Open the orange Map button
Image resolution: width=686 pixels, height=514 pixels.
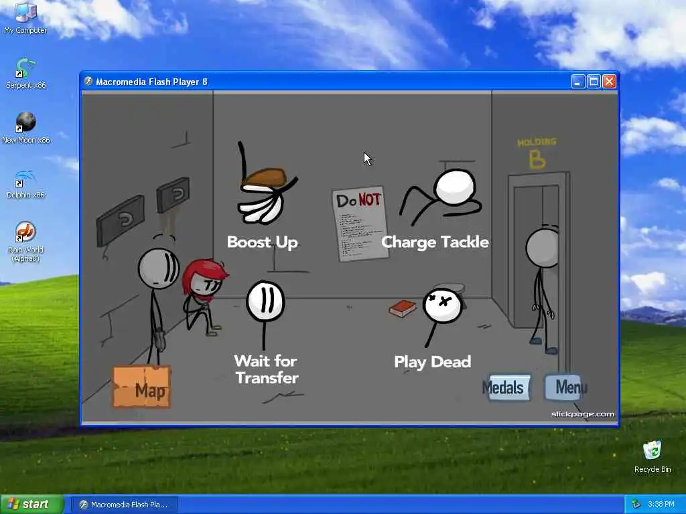(x=142, y=387)
